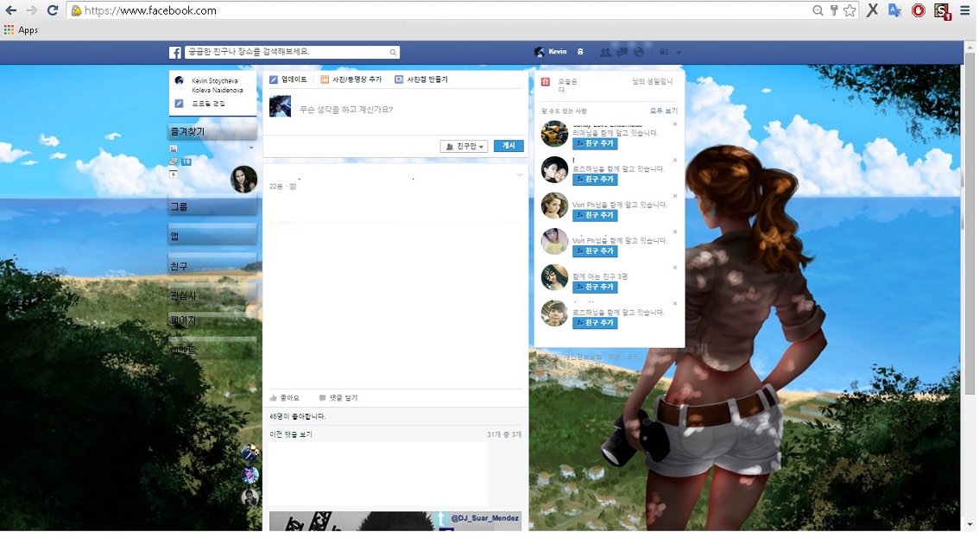979x551 pixels.
Task: Click the X extension icon in Chrome toolbar
Action: click(x=872, y=10)
